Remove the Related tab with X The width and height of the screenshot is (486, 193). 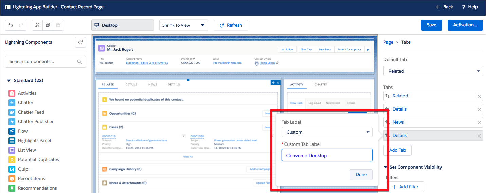[479, 96]
